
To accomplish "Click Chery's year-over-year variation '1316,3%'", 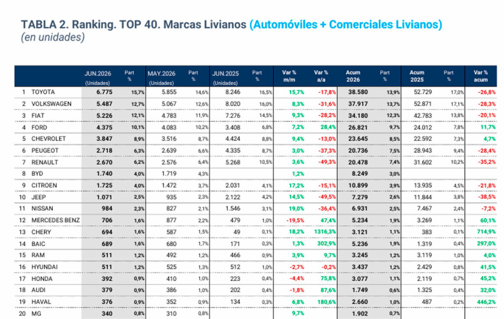I will (x=325, y=232).
